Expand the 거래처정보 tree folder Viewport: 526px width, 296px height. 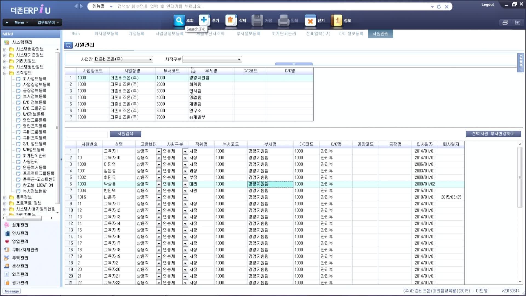pyautogui.click(x=5, y=61)
